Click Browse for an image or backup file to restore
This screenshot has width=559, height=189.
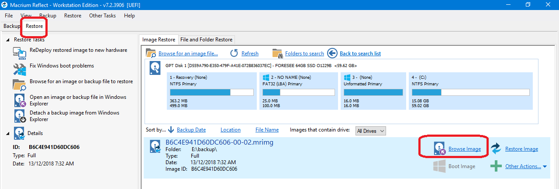[x=81, y=81]
